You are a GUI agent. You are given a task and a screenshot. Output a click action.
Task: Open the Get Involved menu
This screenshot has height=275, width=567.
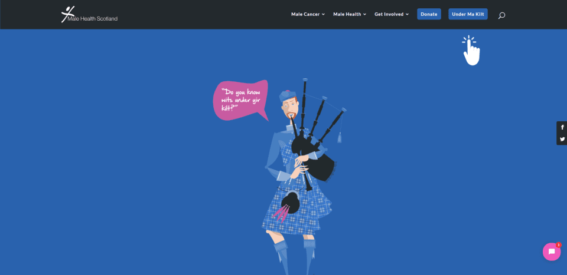click(x=392, y=14)
